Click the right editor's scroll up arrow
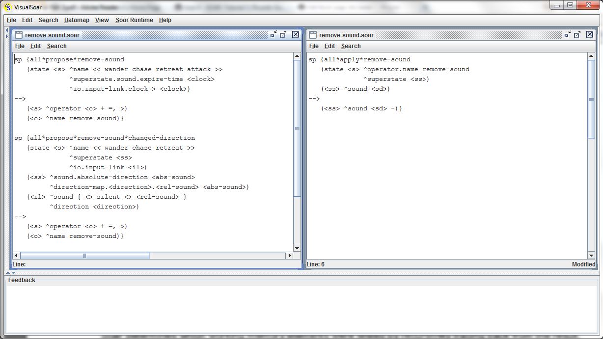This screenshot has height=339, width=603. 591,57
